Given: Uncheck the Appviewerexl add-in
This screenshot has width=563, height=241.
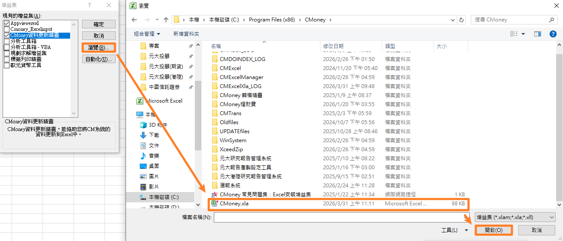Looking at the screenshot, I should (6, 23).
